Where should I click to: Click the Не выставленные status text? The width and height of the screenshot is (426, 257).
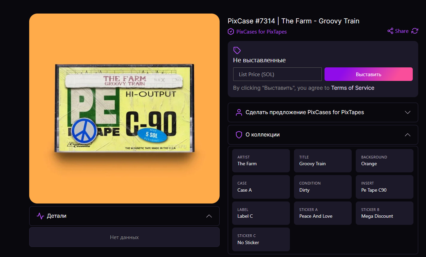click(x=259, y=60)
